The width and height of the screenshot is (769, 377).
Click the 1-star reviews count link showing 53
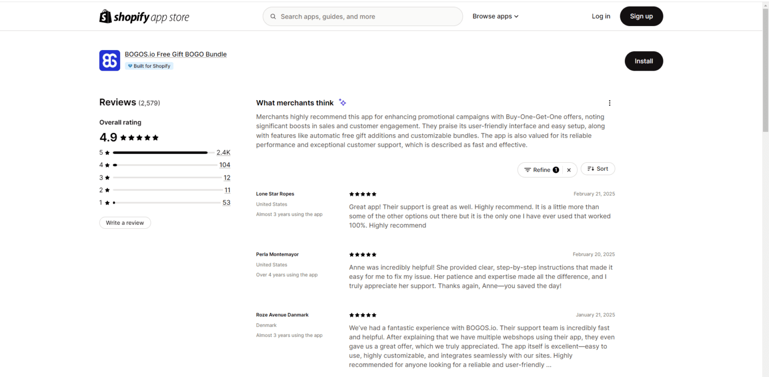226,202
